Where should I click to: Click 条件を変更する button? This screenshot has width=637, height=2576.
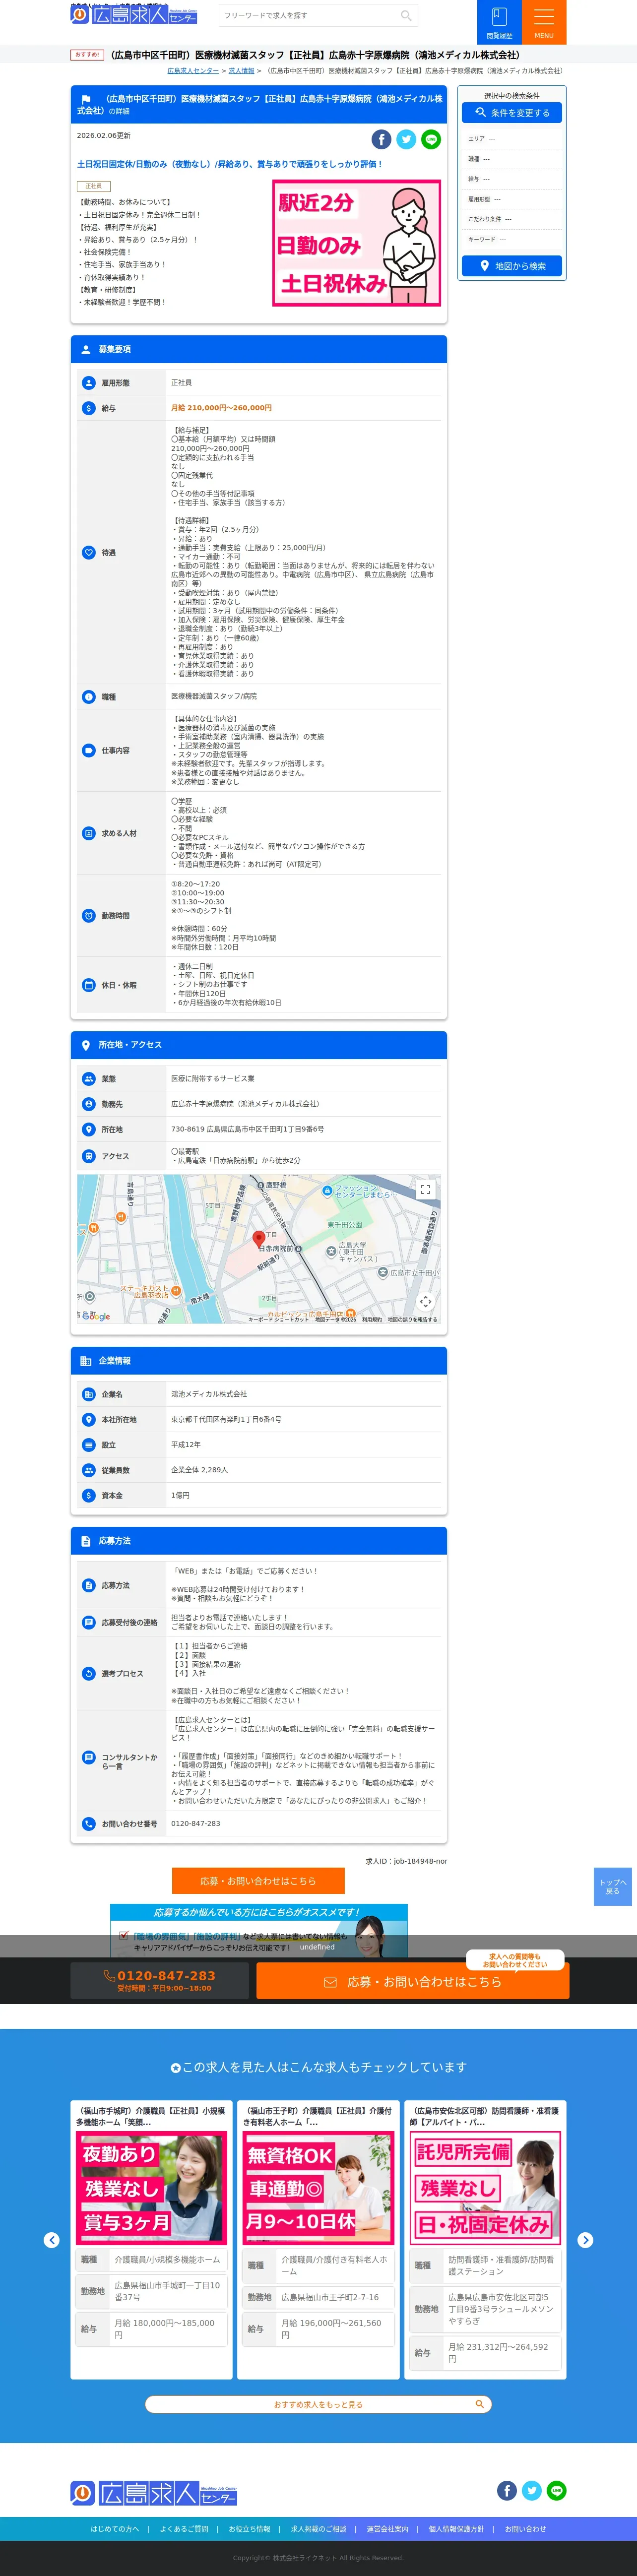tap(512, 113)
